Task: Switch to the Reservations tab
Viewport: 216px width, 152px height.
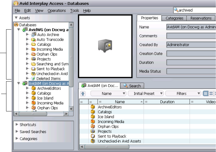Action: tap(201, 18)
